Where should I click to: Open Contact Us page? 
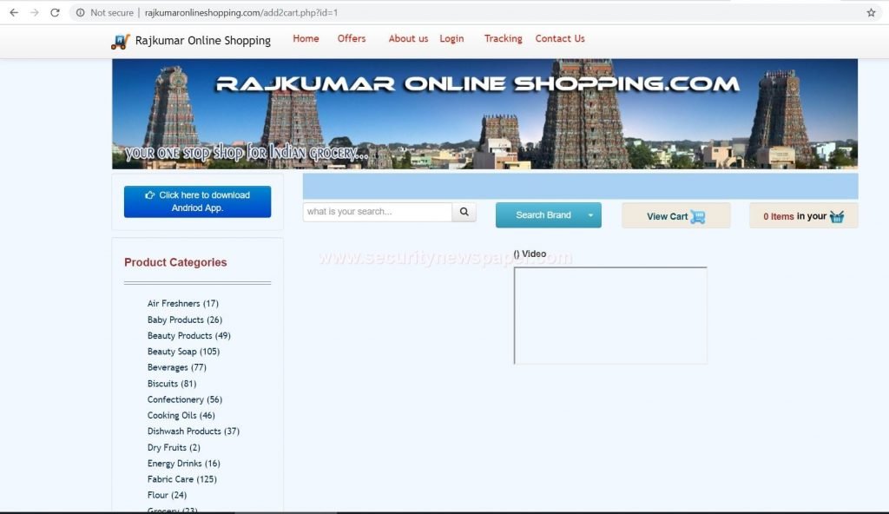560,38
